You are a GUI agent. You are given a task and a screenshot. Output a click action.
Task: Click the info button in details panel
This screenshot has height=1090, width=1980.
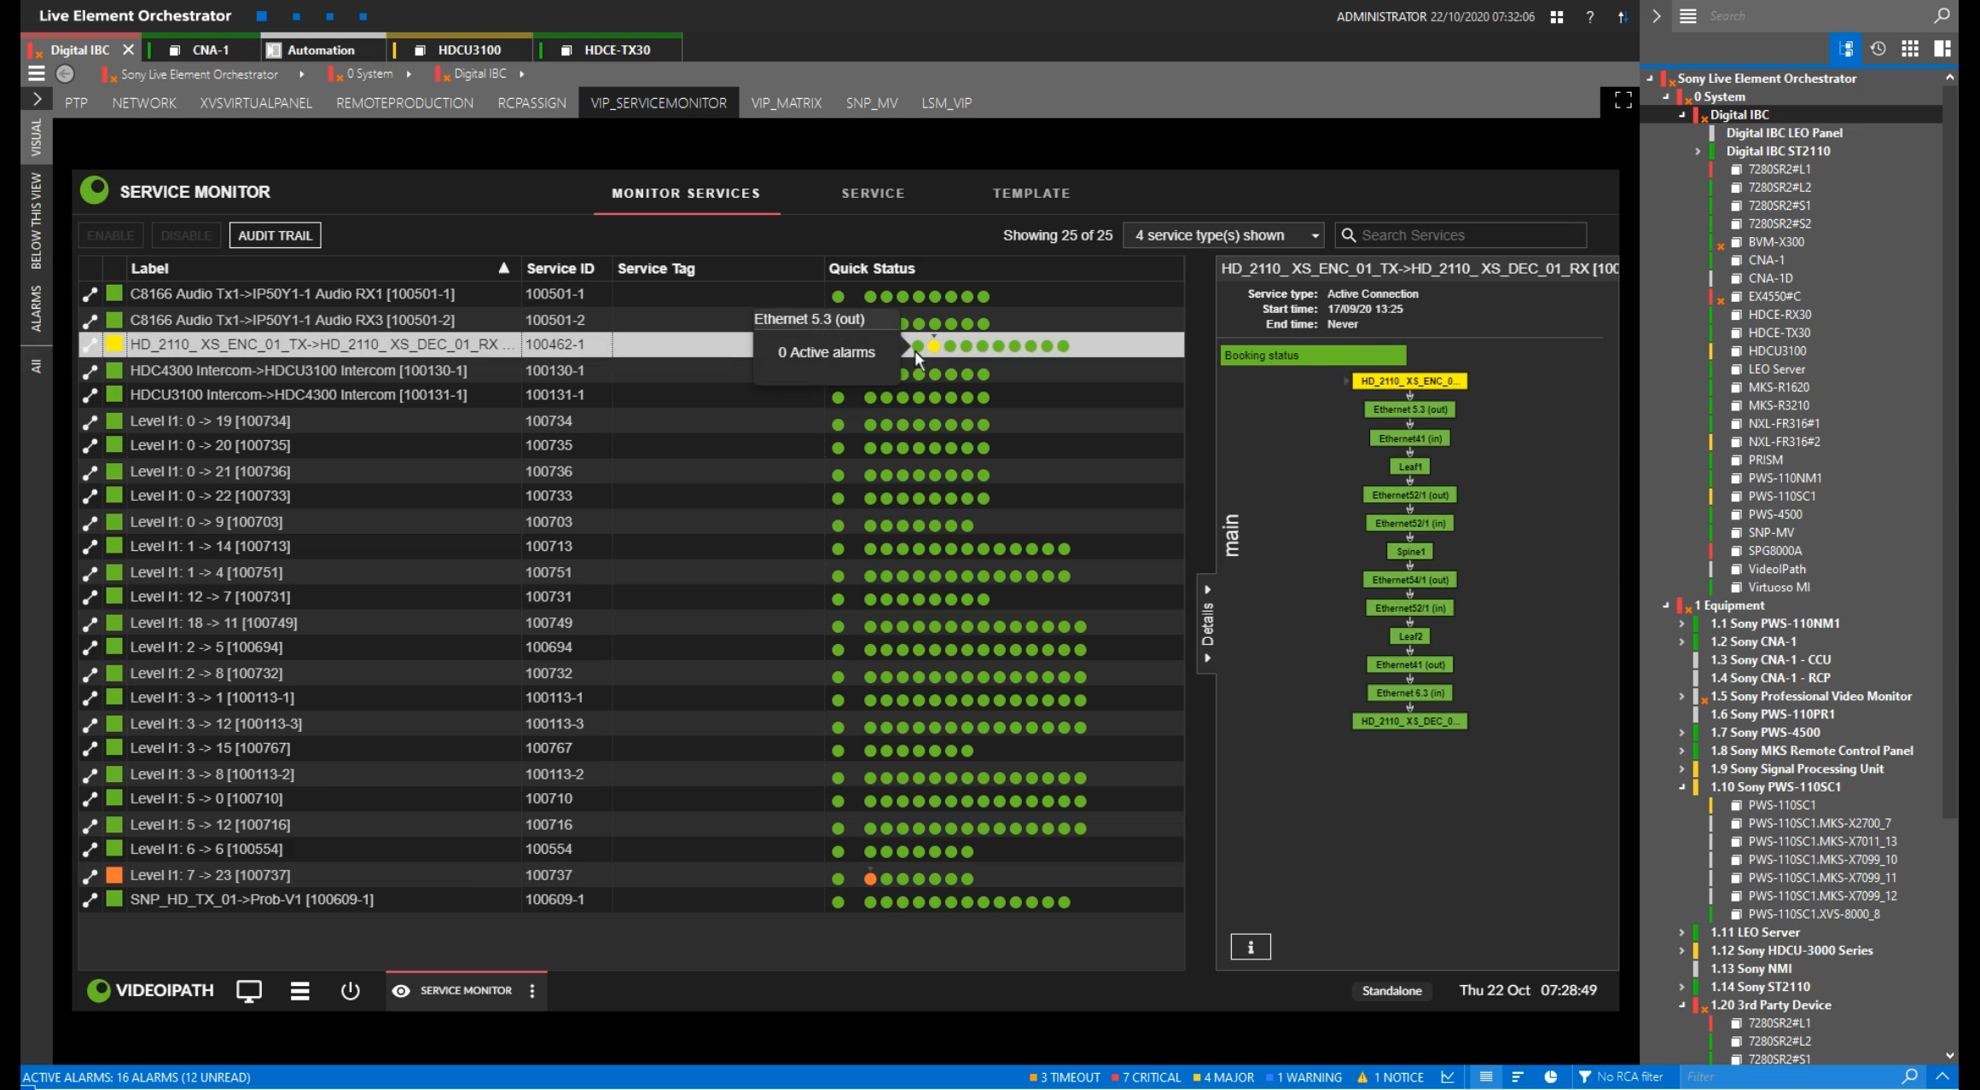1251,947
